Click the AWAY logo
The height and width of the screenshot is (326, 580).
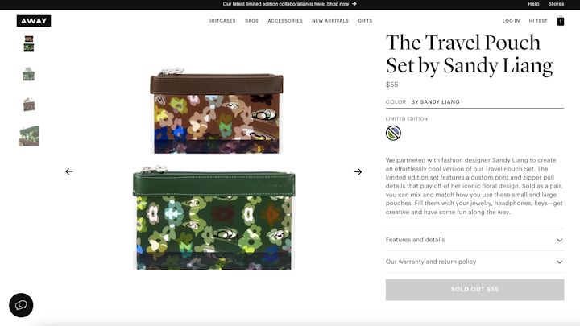pyautogui.click(x=34, y=21)
